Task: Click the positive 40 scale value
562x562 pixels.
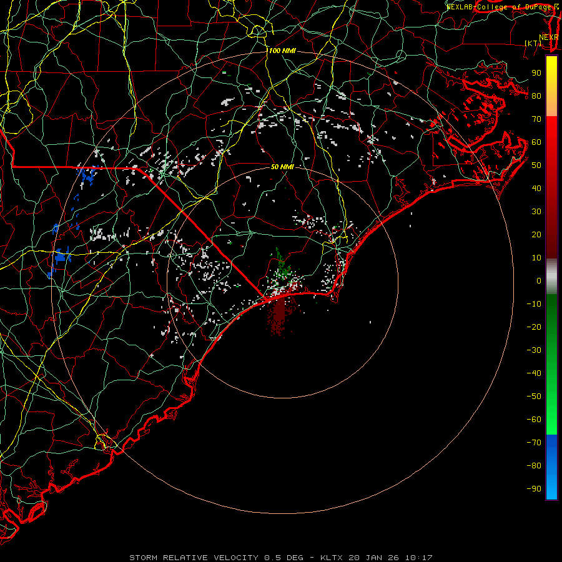Action: point(536,188)
